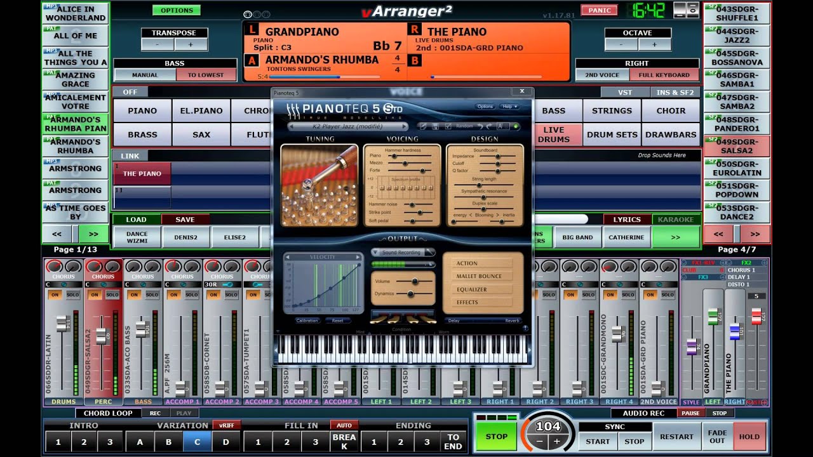Toggle the vRIFF variation option
Image resolution: width=813 pixels, height=457 pixels.
pyautogui.click(x=226, y=425)
